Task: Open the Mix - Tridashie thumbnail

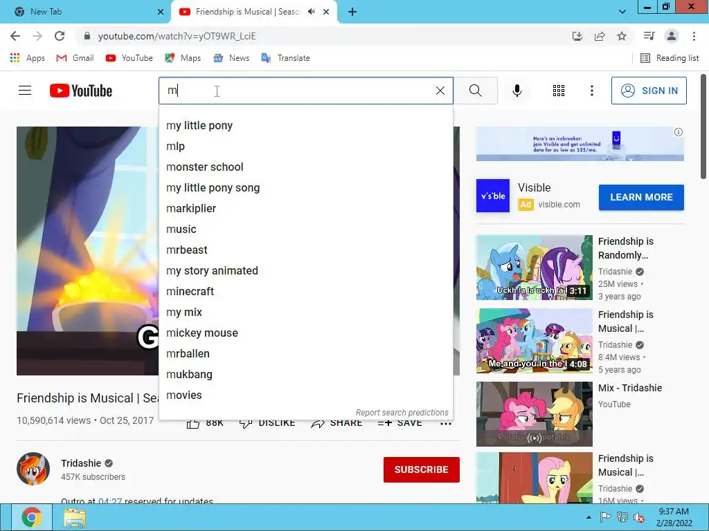Action: click(x=534, y=414)
